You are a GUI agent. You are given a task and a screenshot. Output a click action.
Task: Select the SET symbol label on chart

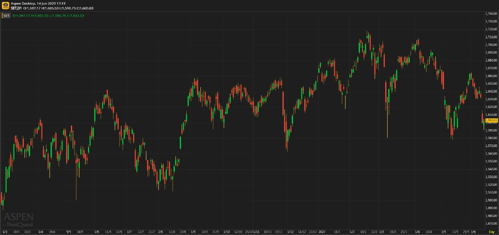click(x=6, y=16)
